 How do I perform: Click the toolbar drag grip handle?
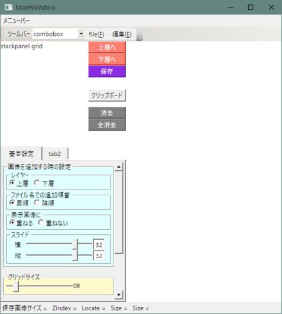tap(4, 33)
